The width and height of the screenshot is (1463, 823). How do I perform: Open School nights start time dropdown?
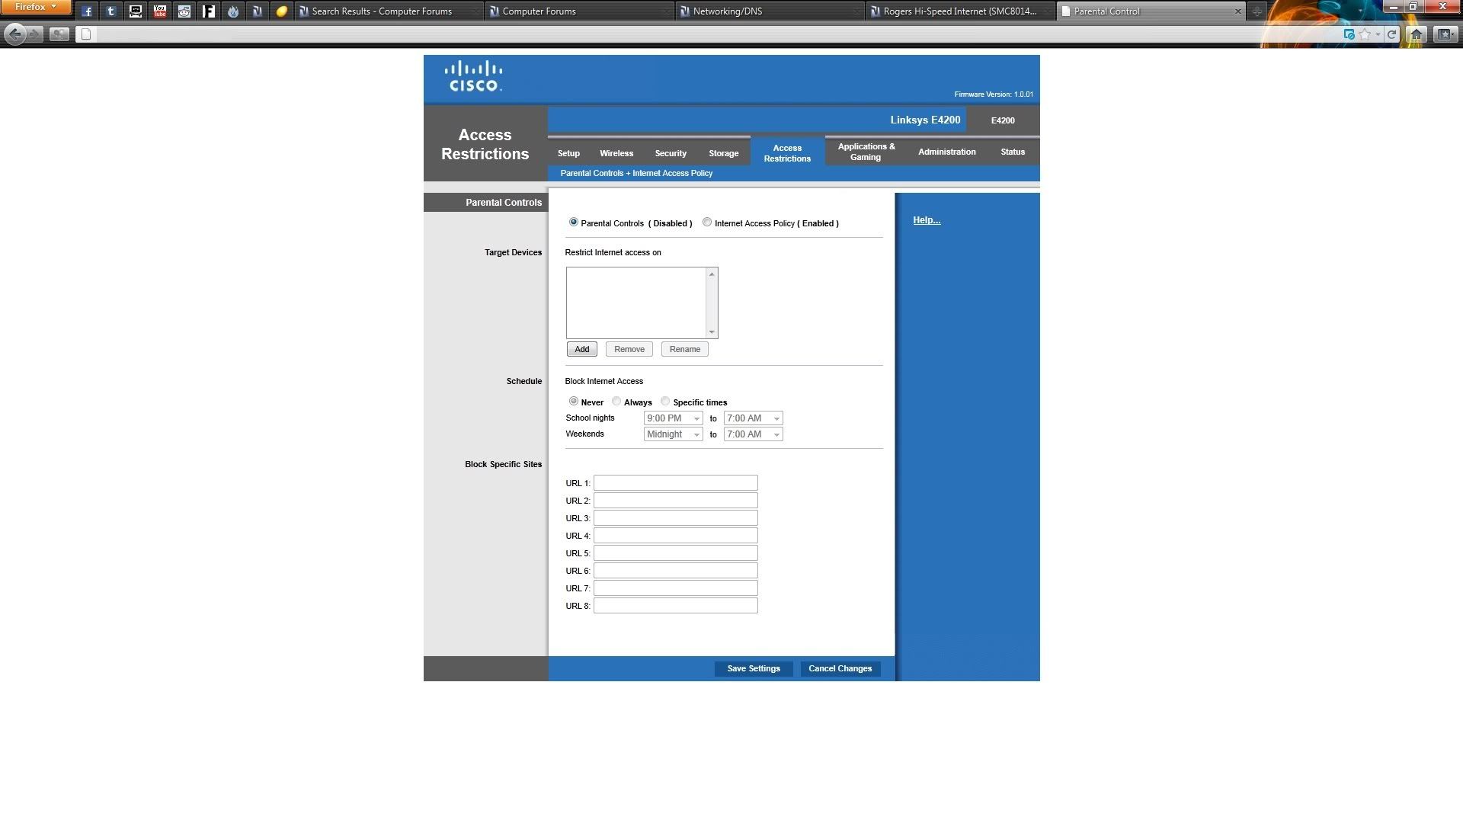pos(673,418)
